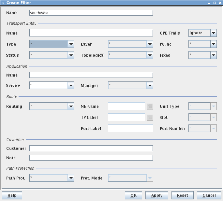Image resolution: width=223 pixels, height=201 pixels.
Task: Click the Apply button
Action: pyautogui.click(x=156, y=195)
